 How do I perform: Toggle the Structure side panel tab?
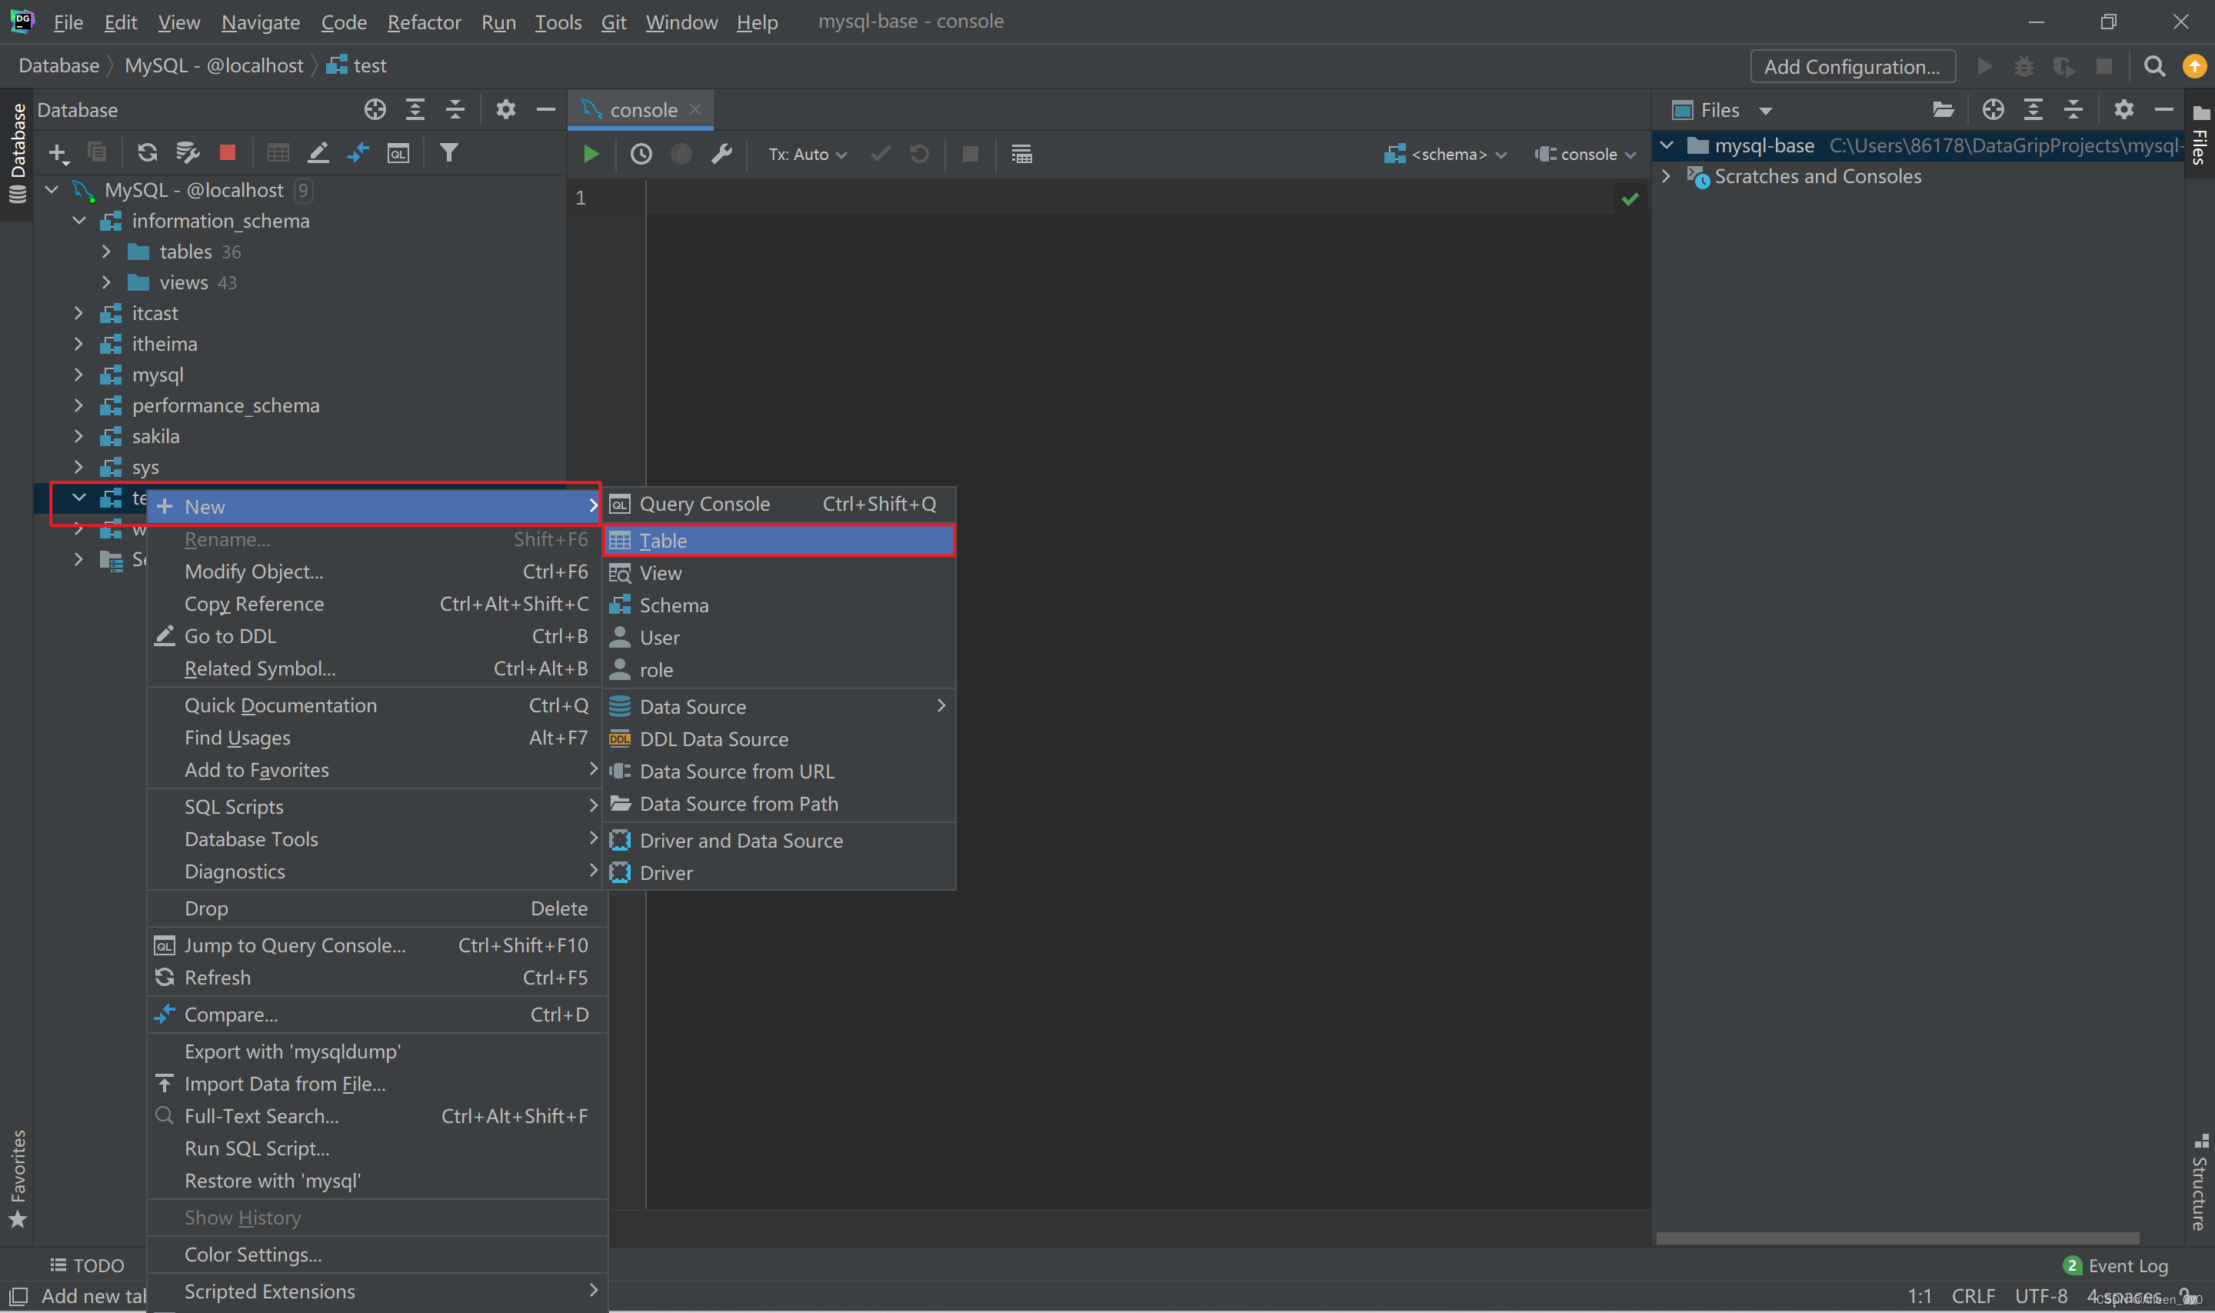[x=2200, y=1184]
